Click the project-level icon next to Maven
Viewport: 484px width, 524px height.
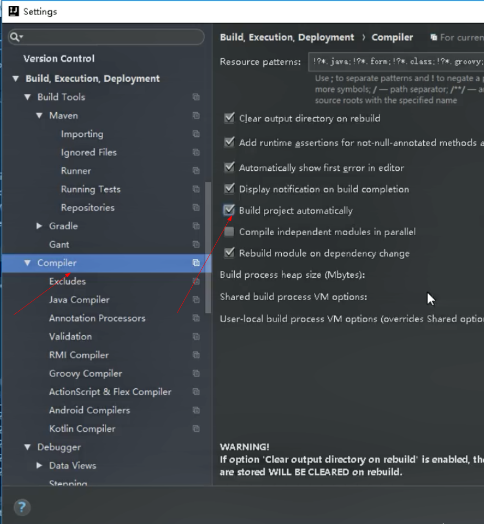pos(196,115)
